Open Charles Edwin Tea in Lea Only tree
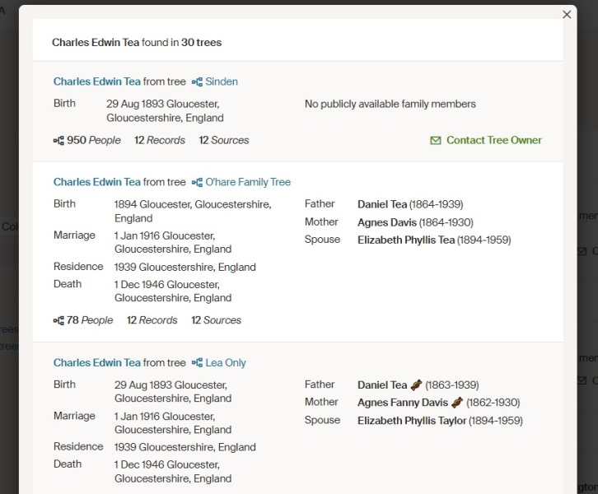This screenshot has width=598, height=494. coord(96,362)
